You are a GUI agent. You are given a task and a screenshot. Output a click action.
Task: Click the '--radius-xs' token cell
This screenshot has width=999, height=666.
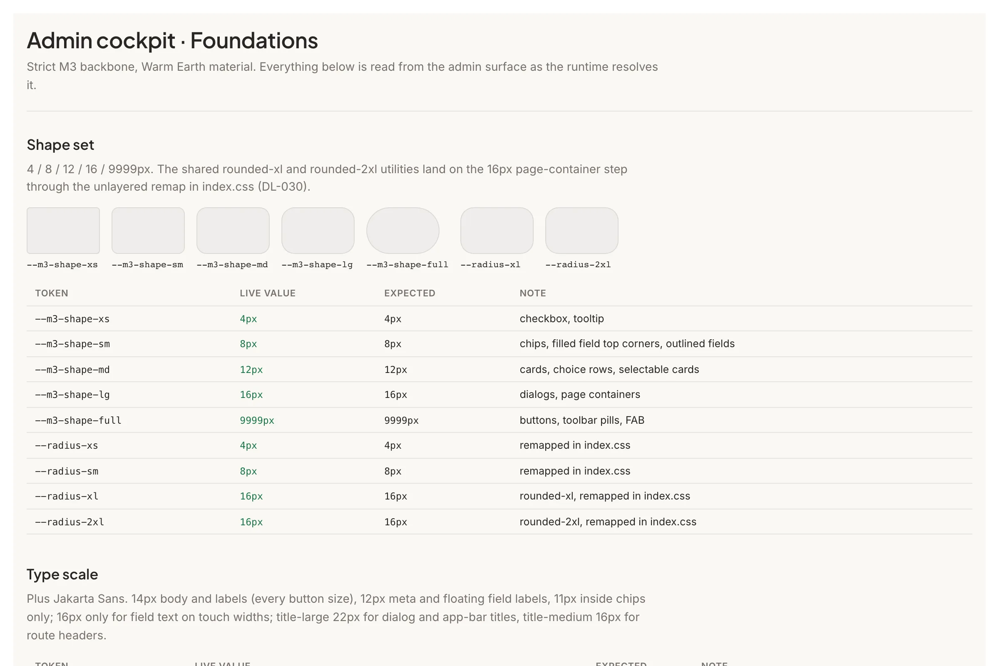coord(67,445)
